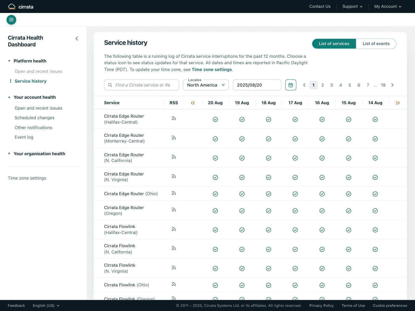Open RSS feed for Flowlink (N. Virginia)
The image size is (415, 311).
[174, 268]
